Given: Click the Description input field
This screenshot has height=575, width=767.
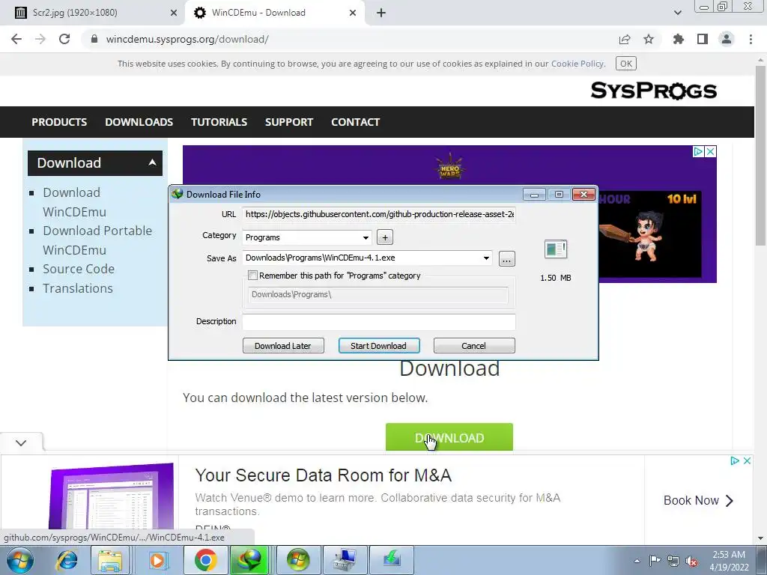Looking at the screenshot, I should click(379, 322).
